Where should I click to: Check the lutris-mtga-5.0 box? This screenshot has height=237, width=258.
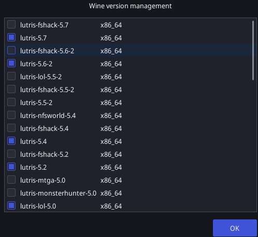(11, 180)
